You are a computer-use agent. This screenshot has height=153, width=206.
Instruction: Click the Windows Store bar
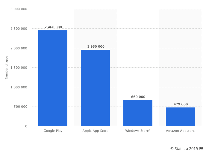pyautogui.click(x=138, y=113)
